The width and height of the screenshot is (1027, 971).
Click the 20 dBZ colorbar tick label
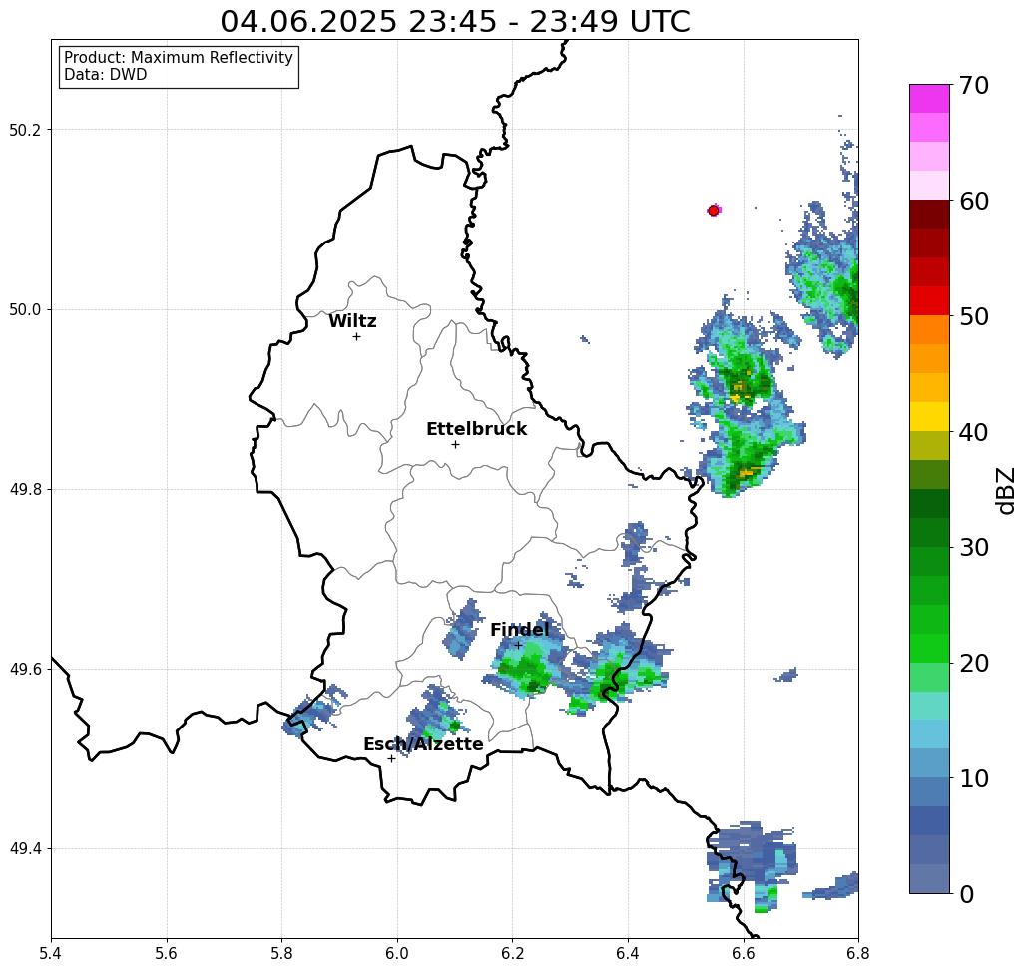pos(974,664)
